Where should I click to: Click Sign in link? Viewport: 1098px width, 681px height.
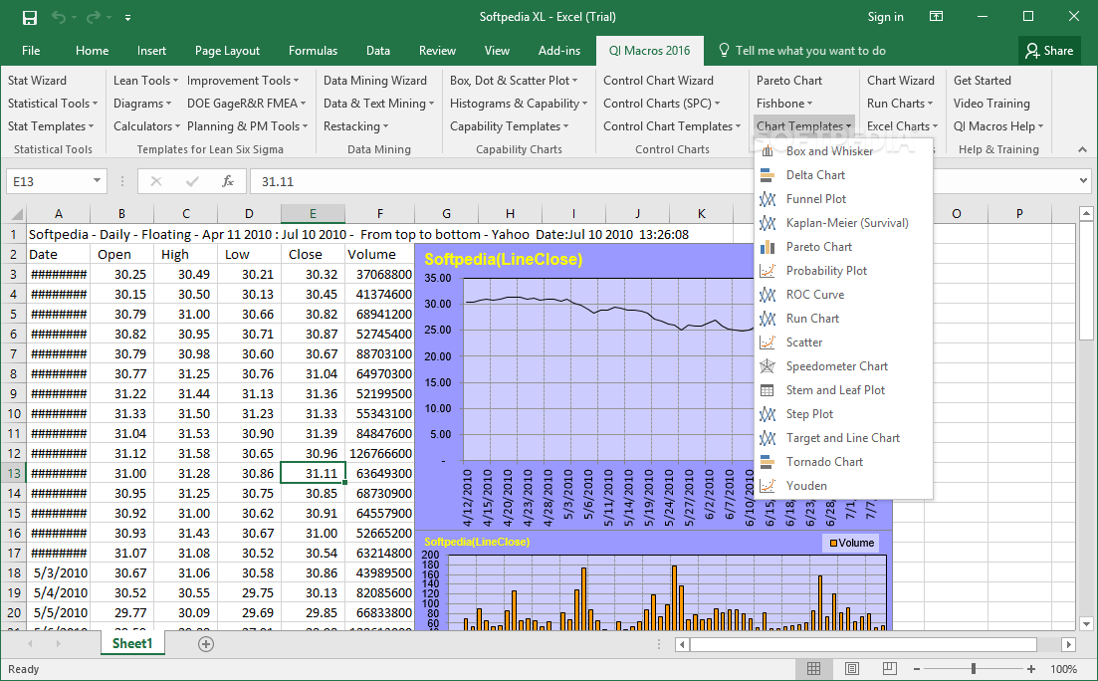tap(885, 17)
